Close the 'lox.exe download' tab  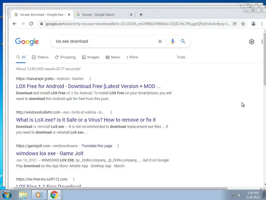click(x=69, y=15)
